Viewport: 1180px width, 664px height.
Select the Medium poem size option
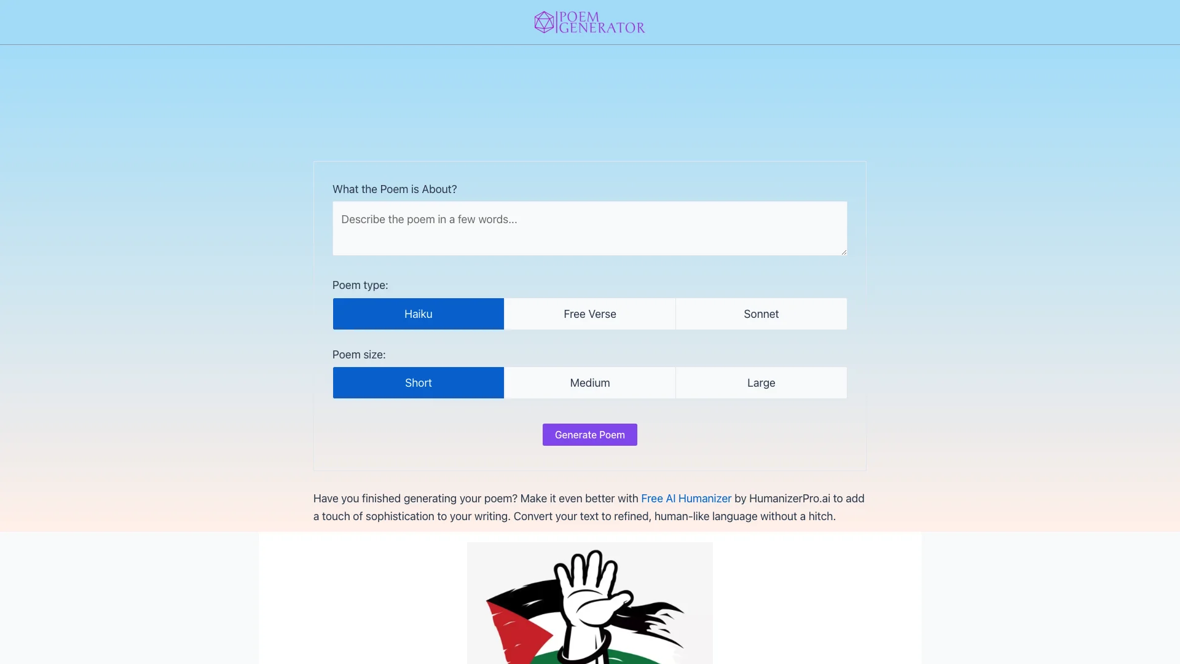point(589,382)
